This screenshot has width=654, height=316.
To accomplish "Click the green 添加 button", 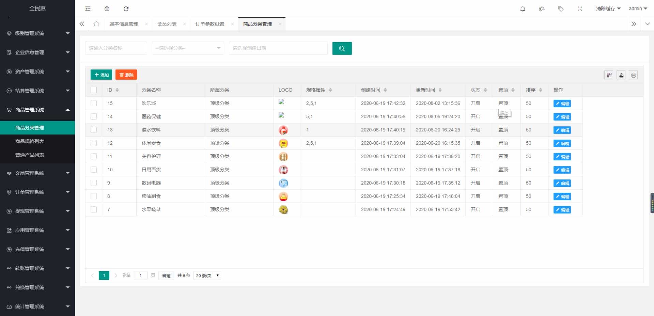I will (101, 75).
